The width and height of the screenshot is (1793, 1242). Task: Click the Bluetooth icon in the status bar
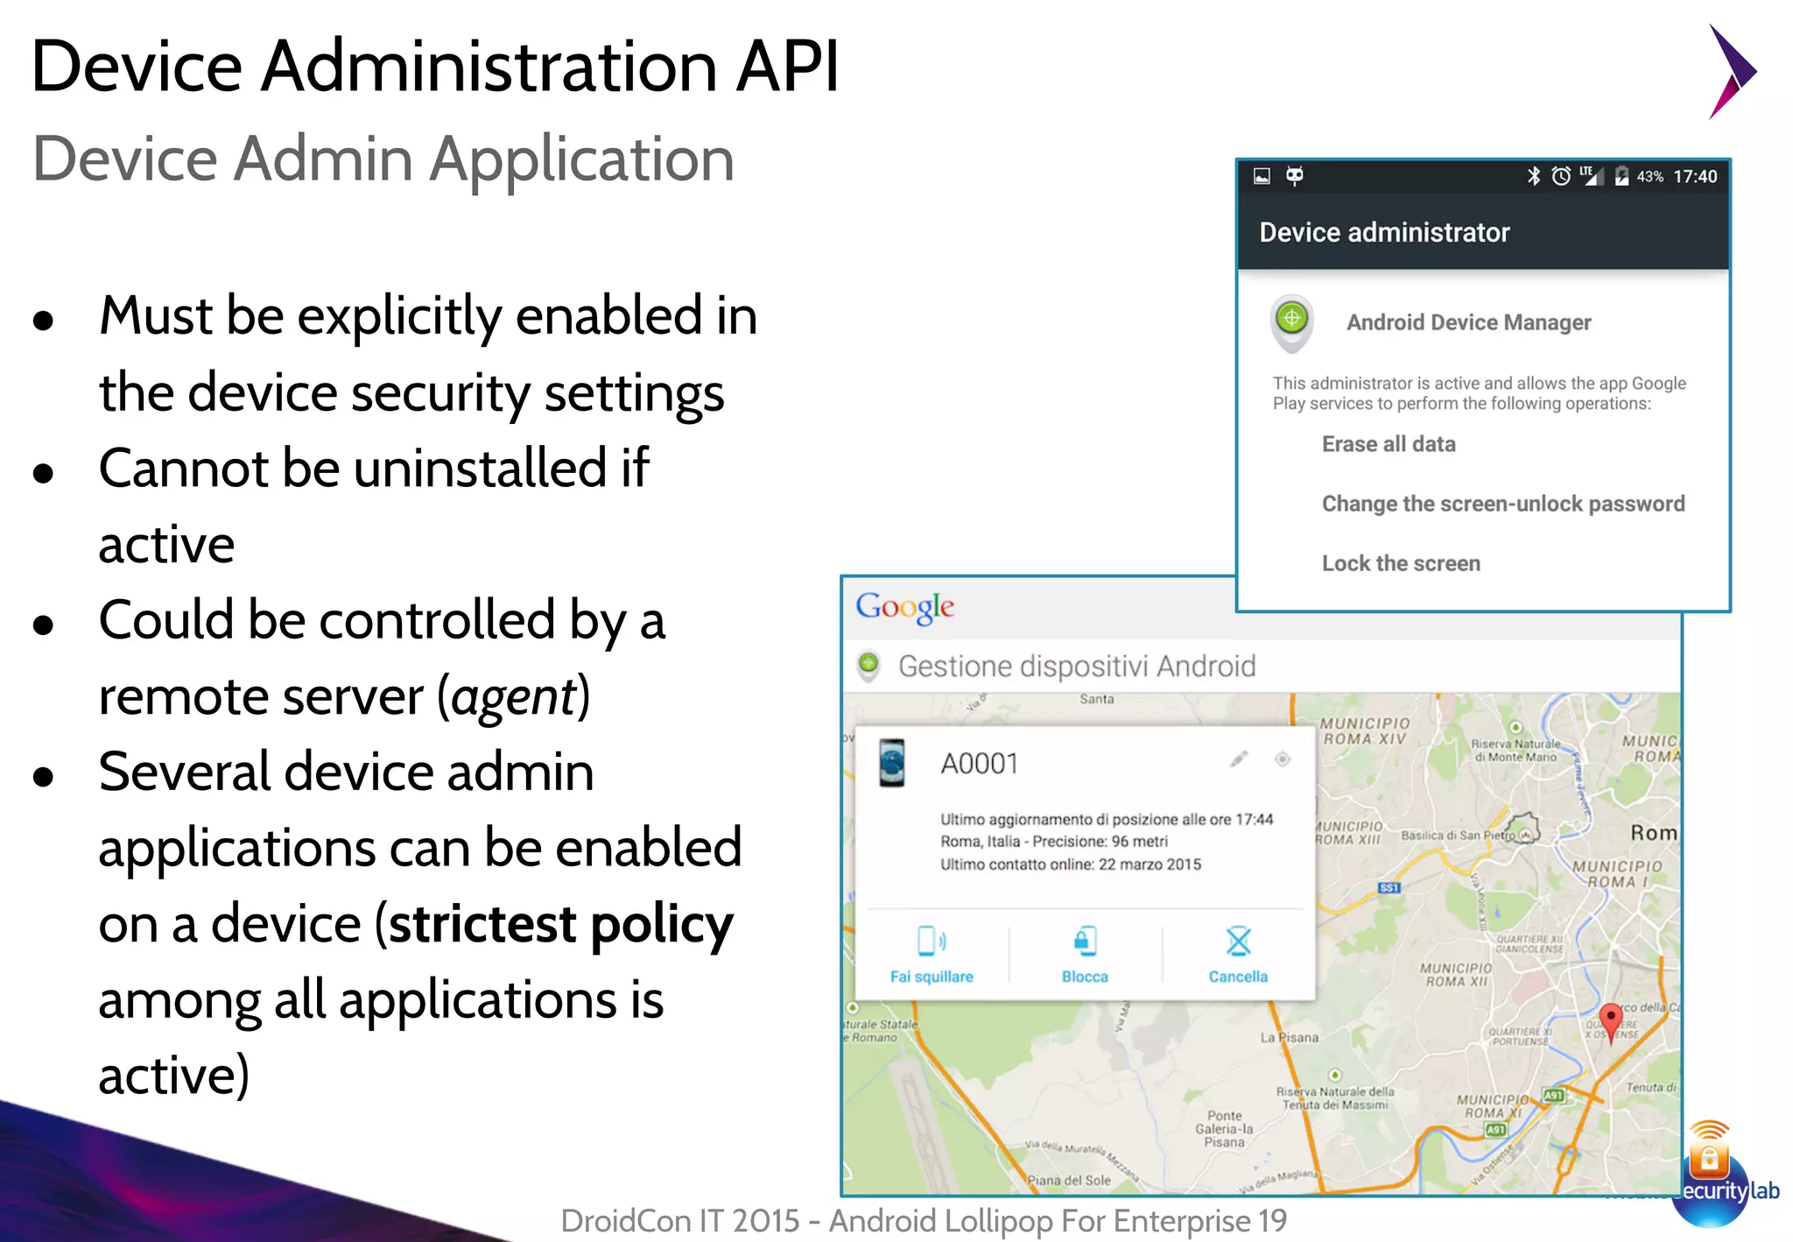pos(1534,176)
